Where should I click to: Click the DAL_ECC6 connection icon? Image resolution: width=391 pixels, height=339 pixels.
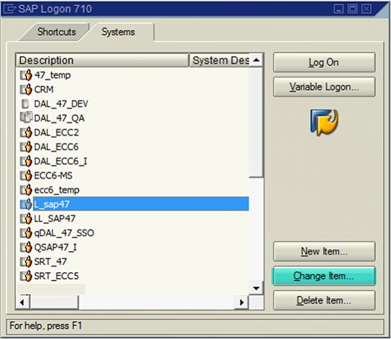click(x=26, y=147)
